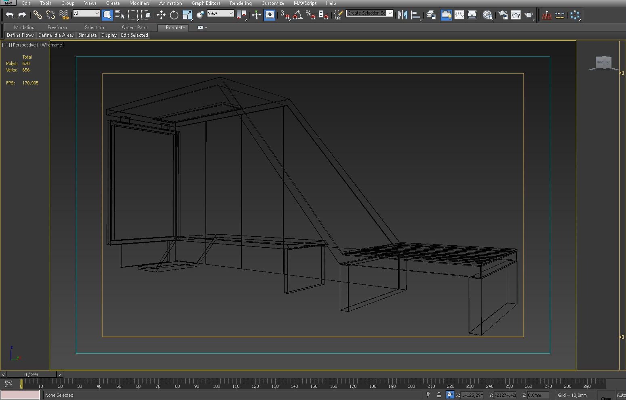The width and height of the screenshot is (626, 400).
Task: Click the viewport [+] menu label
Action: 6,45
